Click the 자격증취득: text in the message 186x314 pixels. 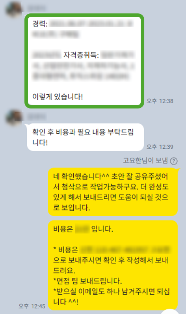click(81, 55)
